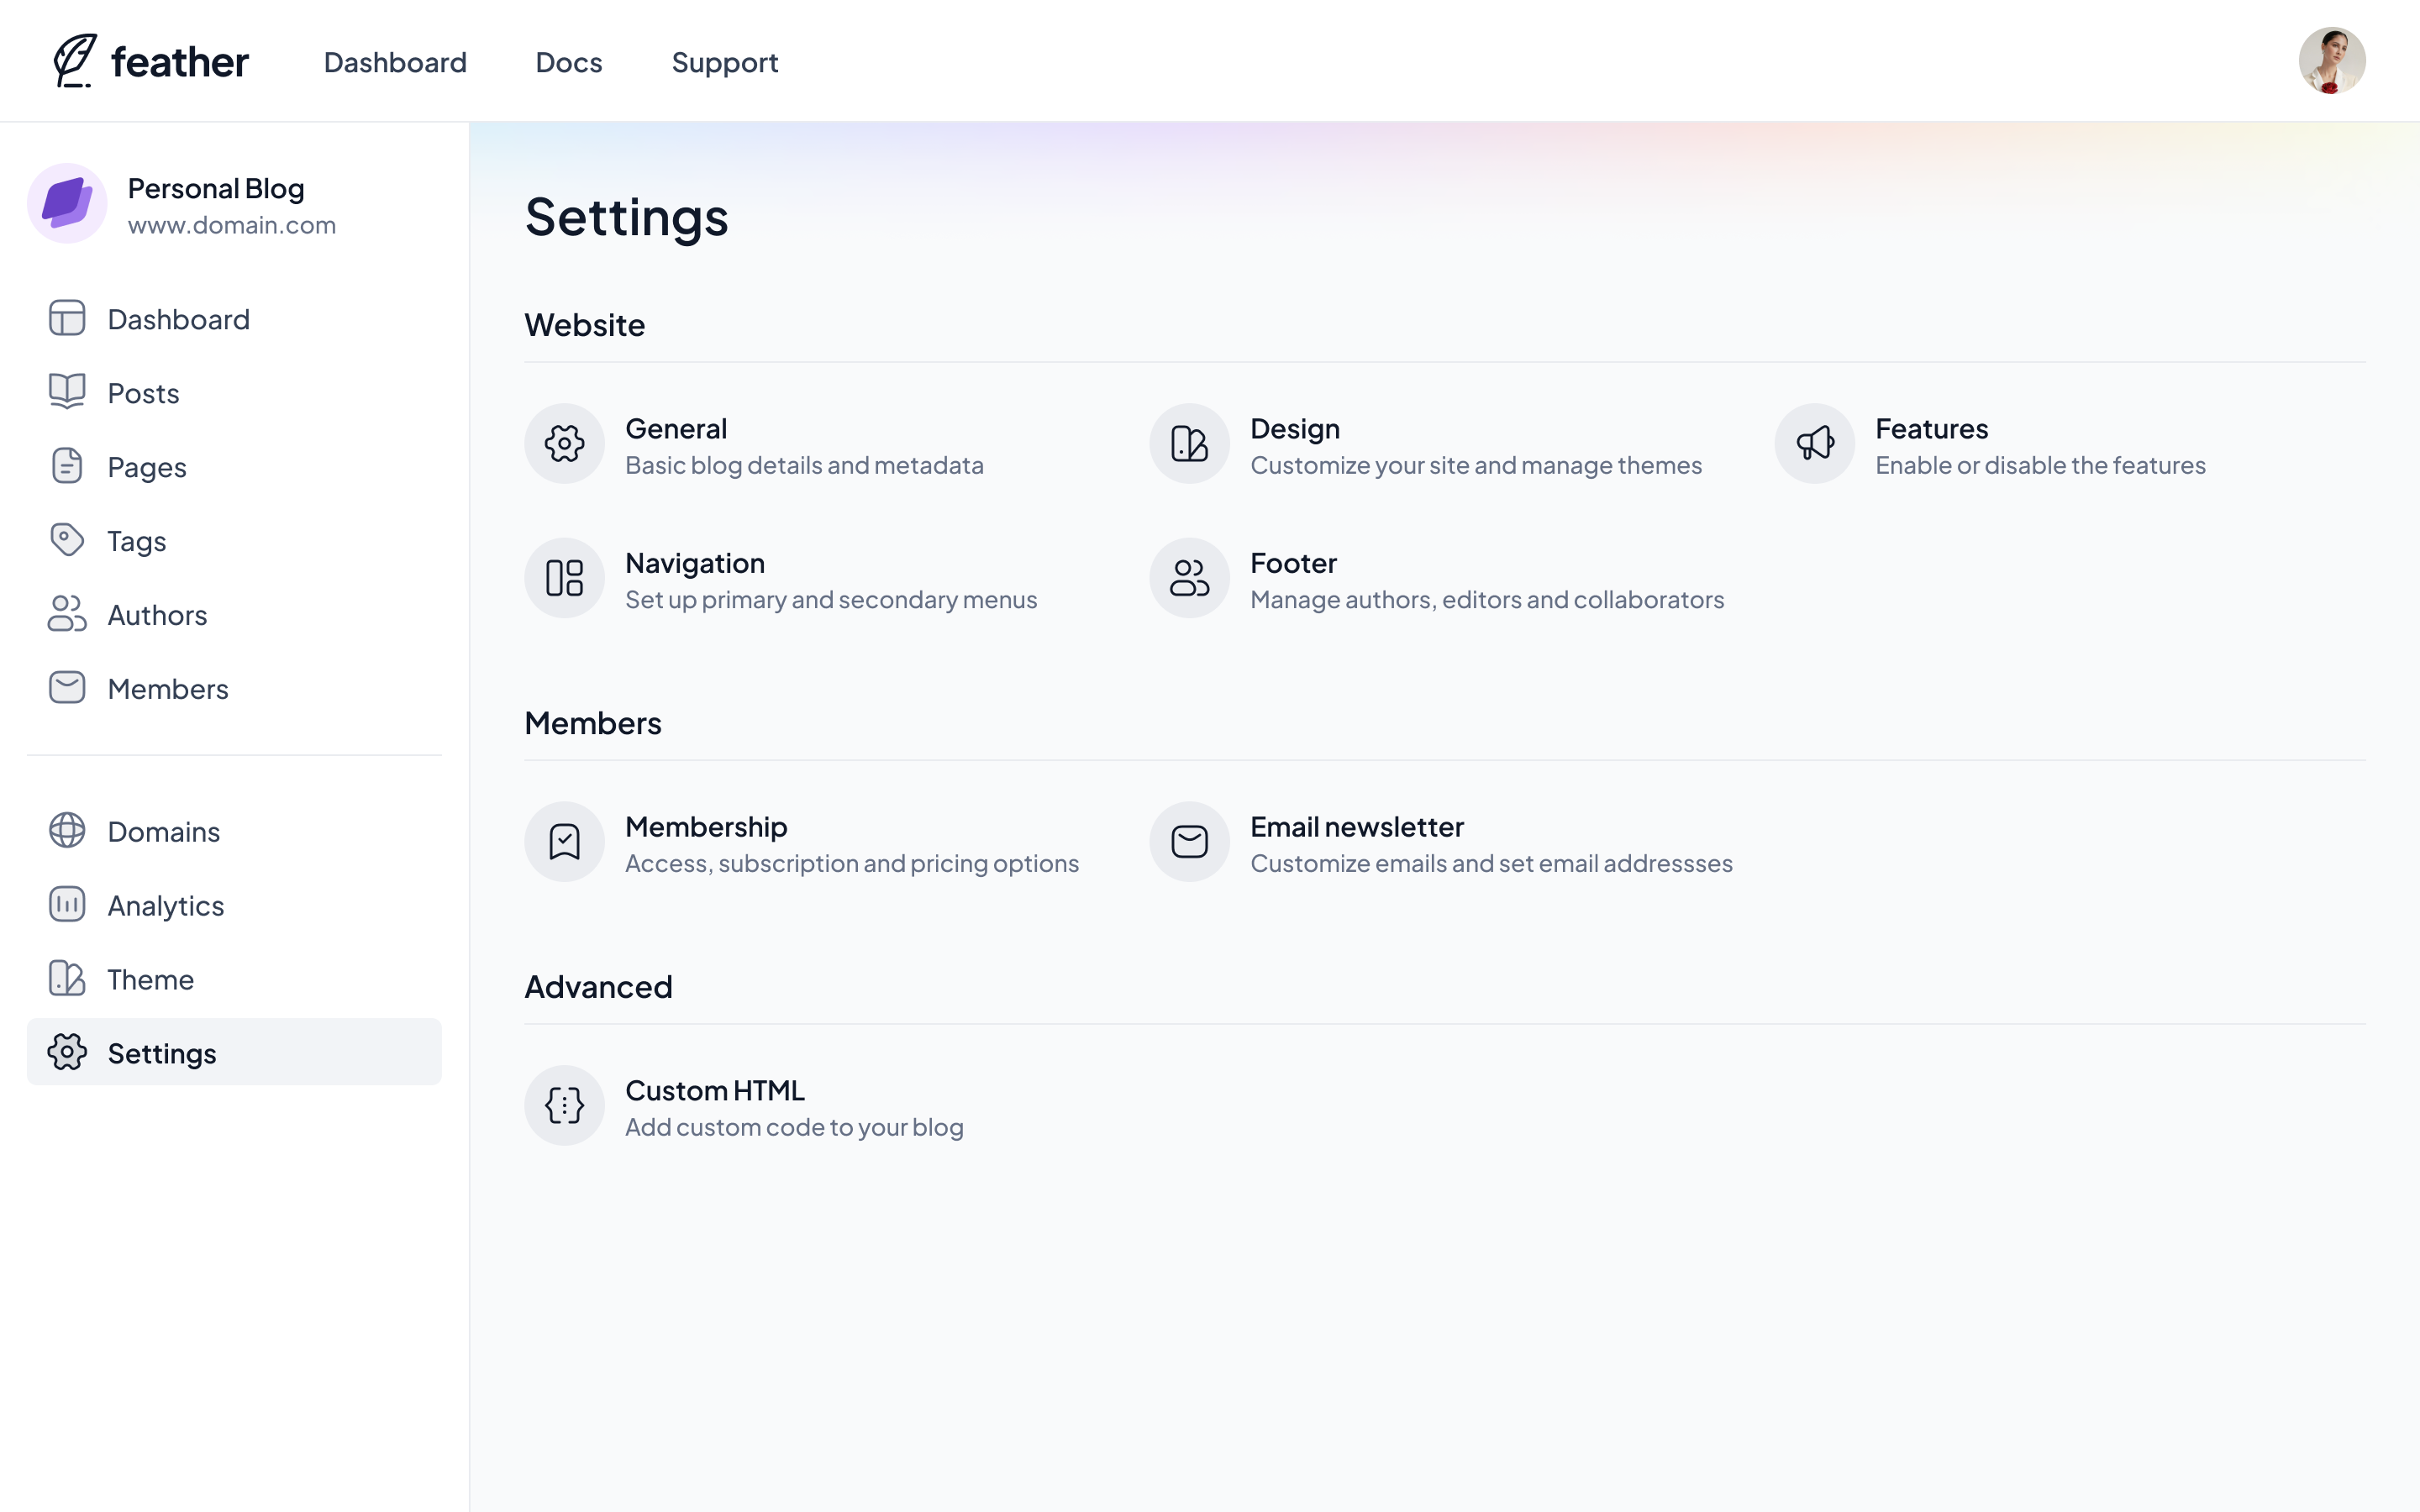Click the Email newsletter envelope icon
This screenshot has width=2420, height=1512.
coord(1189,841)
